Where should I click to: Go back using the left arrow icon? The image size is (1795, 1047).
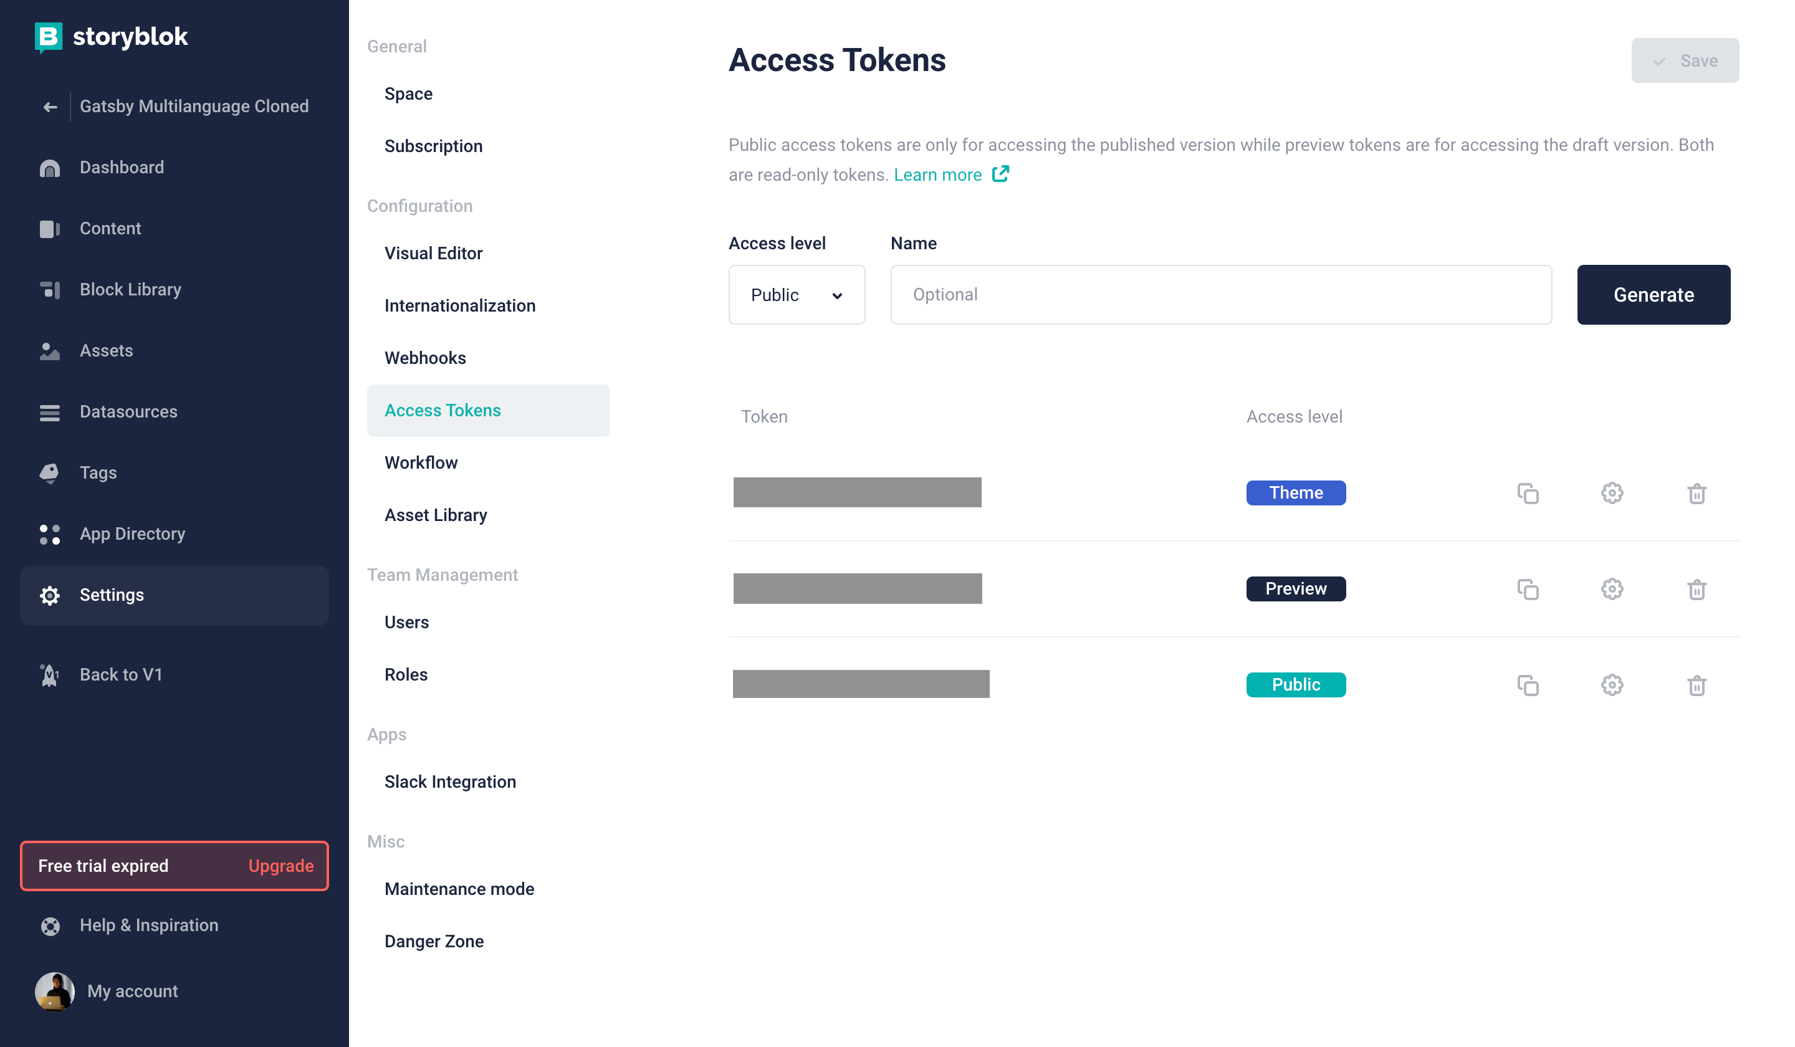pyautogui.click(x=50, y=107)
